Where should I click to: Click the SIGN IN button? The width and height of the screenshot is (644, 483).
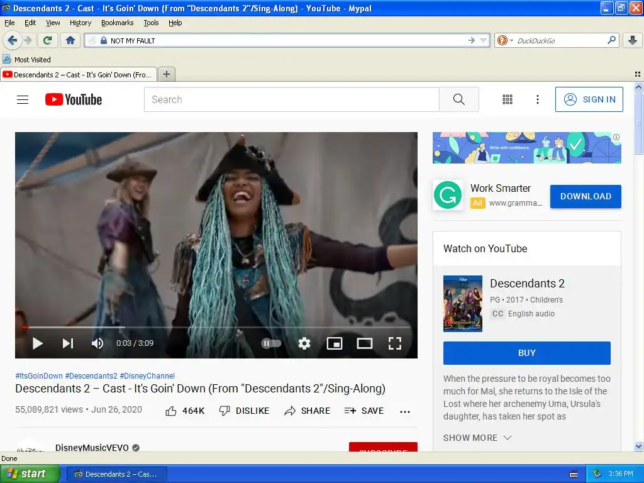pyautogui.click(x=589, y=99)
